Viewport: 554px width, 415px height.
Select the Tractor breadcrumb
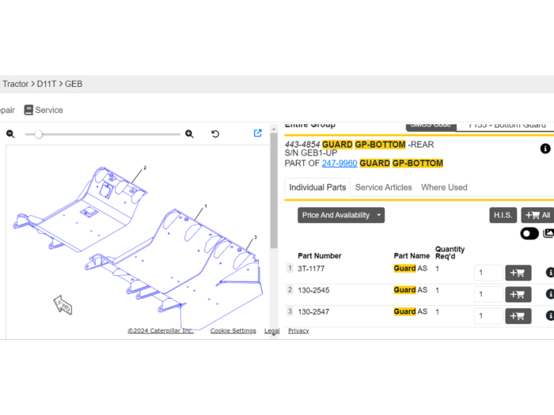click(x=16, y=84)
